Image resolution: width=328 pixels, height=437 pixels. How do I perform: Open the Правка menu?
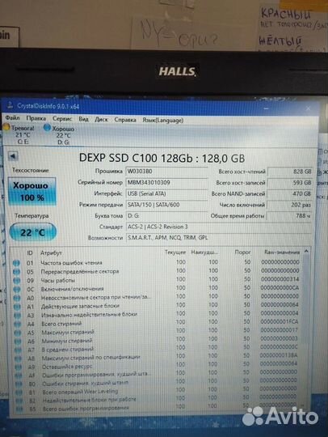(x=36, y=118)
